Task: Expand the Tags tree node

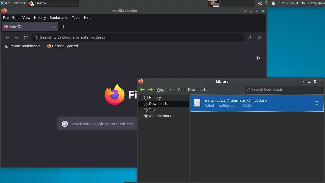Action: (x=141, y=110)
